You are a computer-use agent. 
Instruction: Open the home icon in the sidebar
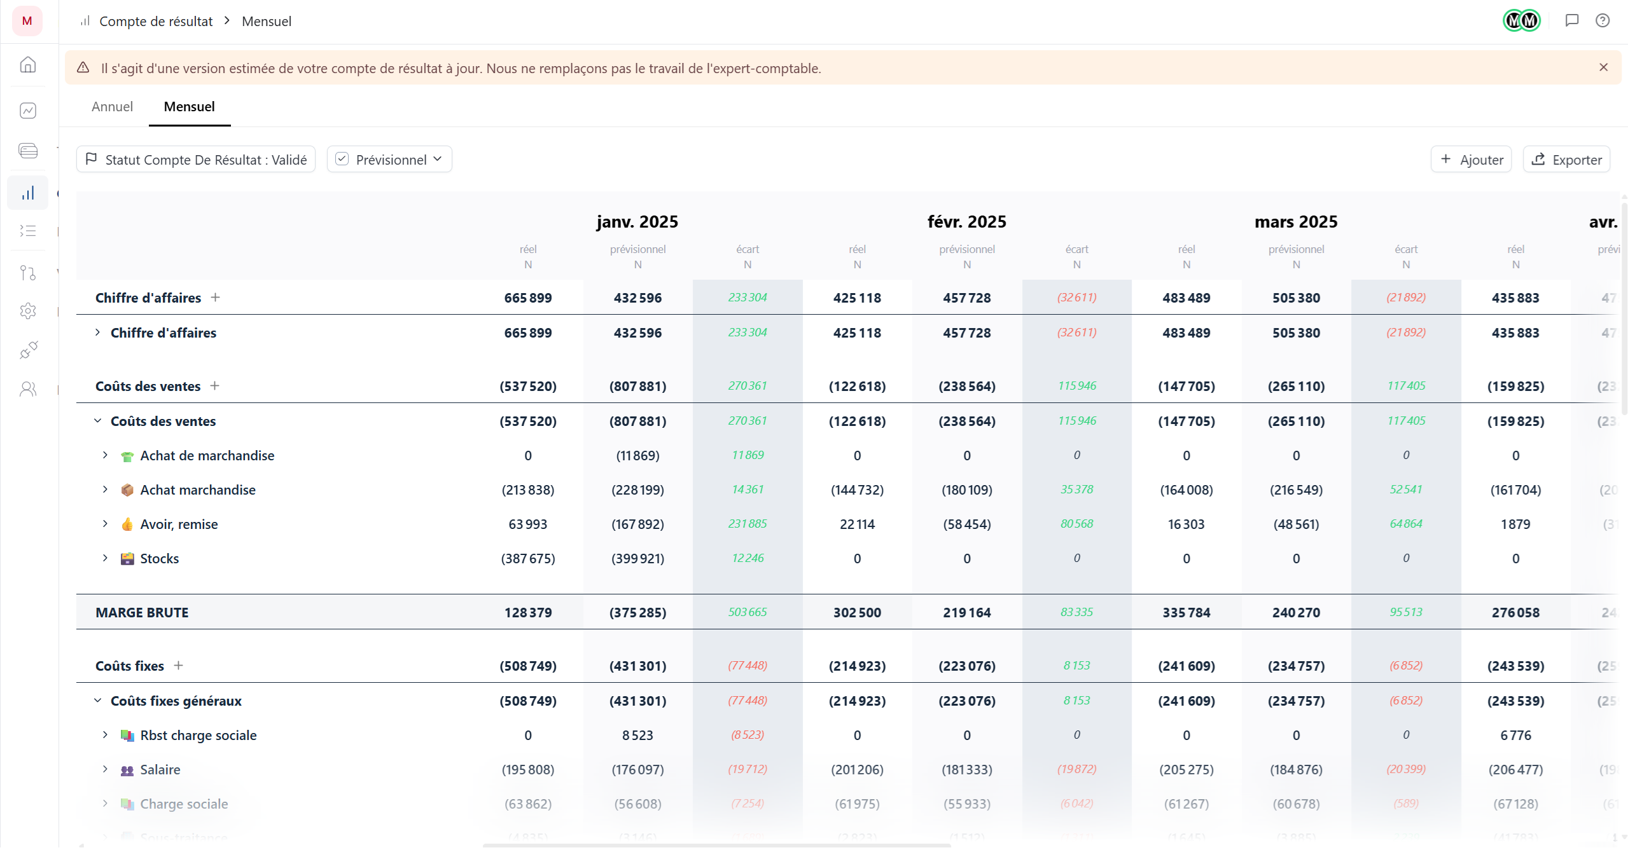pyautogui.click(x=28, y=65)
